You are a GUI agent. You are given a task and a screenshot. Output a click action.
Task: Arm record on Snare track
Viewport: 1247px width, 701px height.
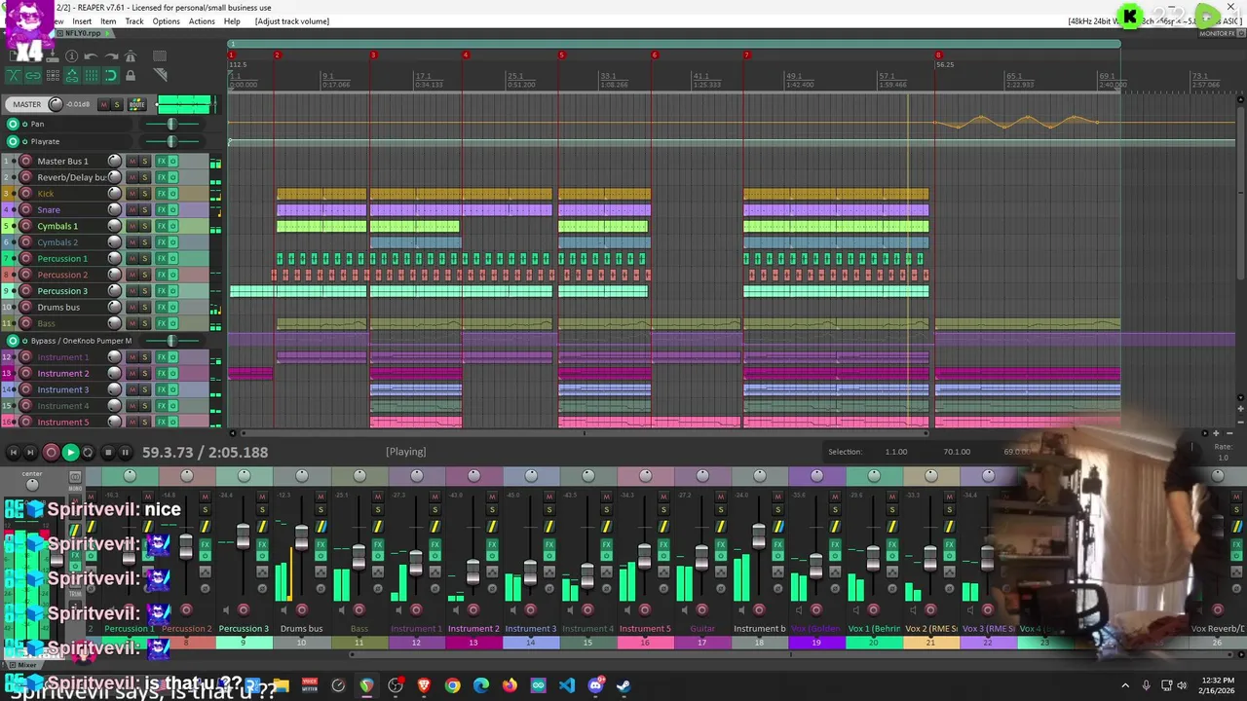(26, 209)
